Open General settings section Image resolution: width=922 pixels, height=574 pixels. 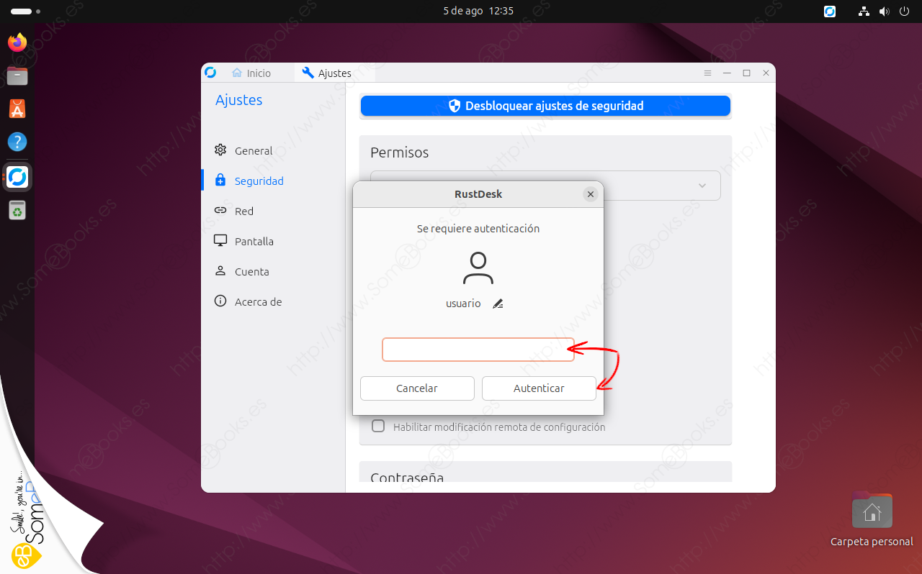click(x=243, y=150)
